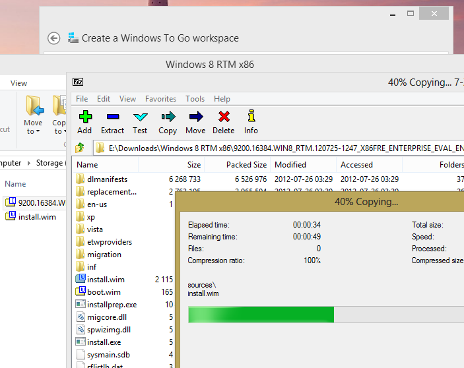This screenshot has width=464, height=368.
Task: Click the back arrow in Windows To Go wizard
Action: (x=54, y=38)
